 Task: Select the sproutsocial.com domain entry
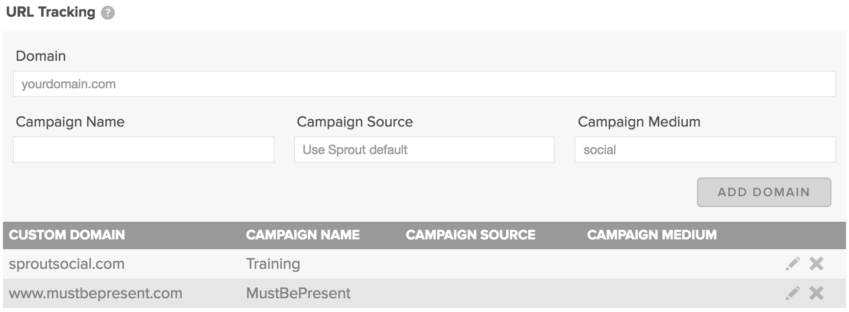tap(67, 264)
